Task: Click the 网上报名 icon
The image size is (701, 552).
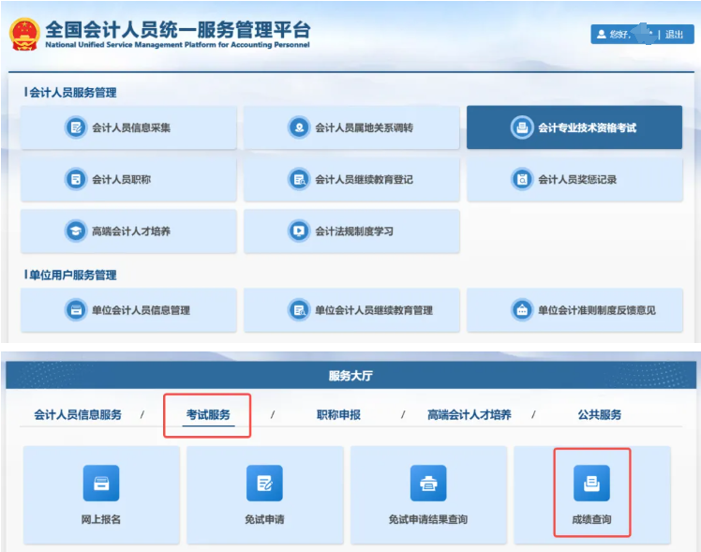Action: point(101,484)
